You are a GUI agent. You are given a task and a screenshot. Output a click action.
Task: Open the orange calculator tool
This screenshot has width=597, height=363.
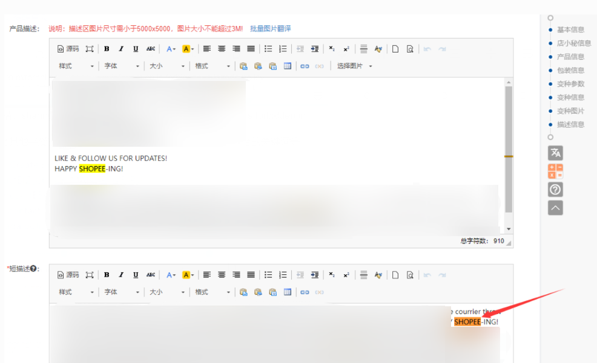[x=555, y=171]
